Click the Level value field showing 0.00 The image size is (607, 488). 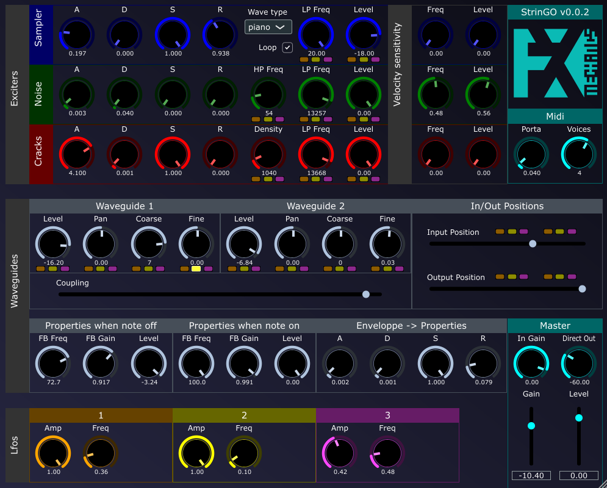tap(578, 476)
